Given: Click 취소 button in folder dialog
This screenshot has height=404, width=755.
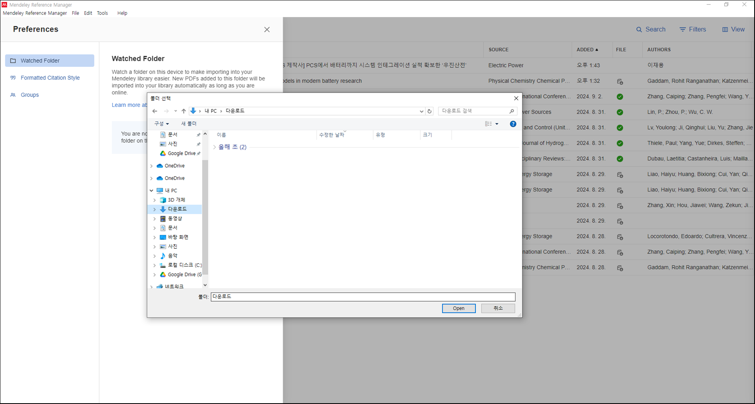Looking at the screenshot, I should [498, 308].
